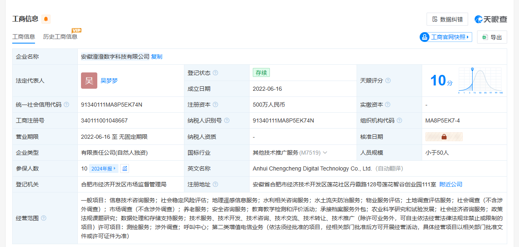The height and width of the screenshot is (247, 519).
Task: Click help icon next to 注册地址
Action: [215, 184]
